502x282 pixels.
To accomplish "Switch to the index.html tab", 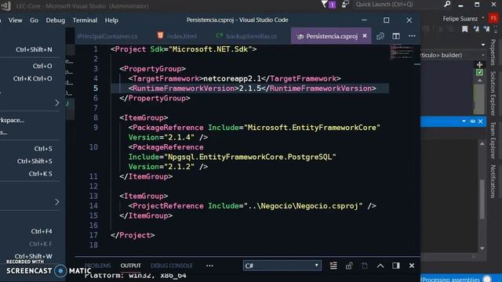I will [x=178, y=36].
